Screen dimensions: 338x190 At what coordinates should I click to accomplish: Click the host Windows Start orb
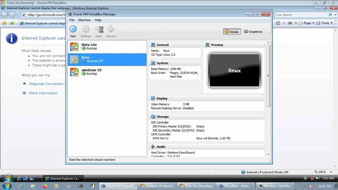click(7, 186)
